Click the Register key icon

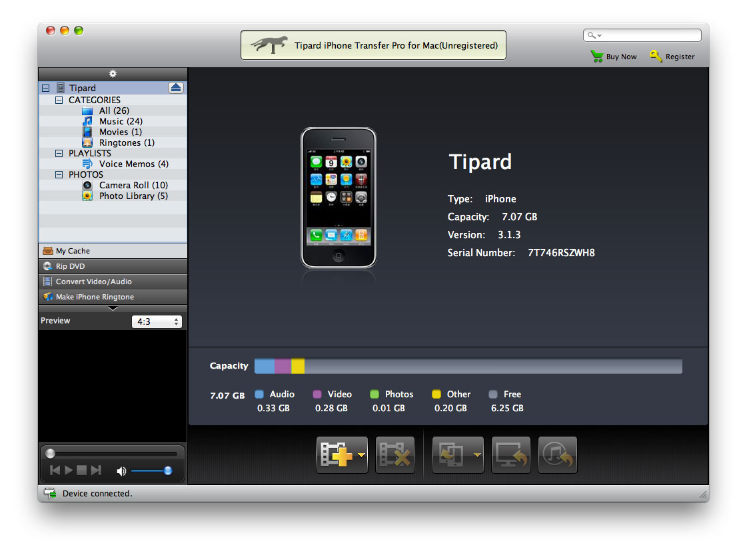656,56
